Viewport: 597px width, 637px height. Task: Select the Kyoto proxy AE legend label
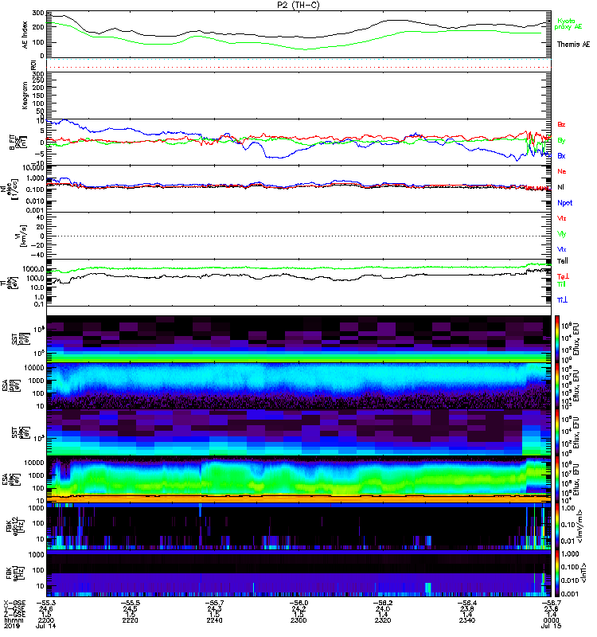[568, 24]
